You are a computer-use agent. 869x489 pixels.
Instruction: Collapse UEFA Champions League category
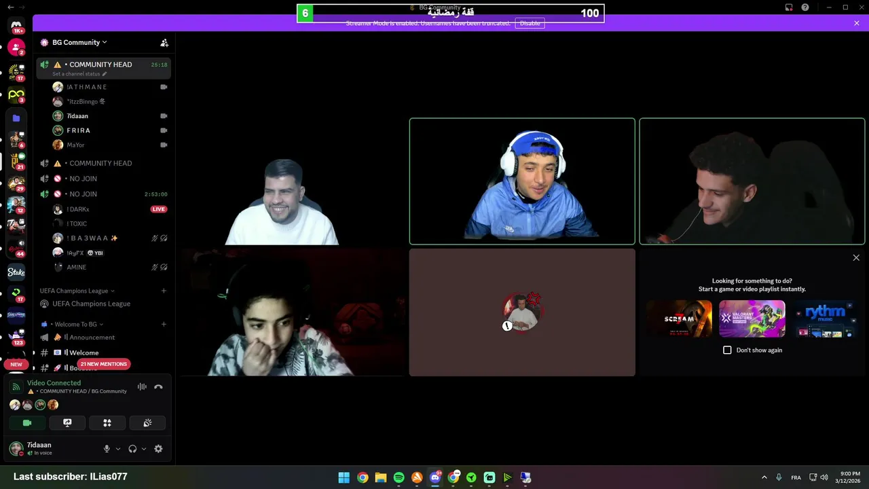(77, 291)
